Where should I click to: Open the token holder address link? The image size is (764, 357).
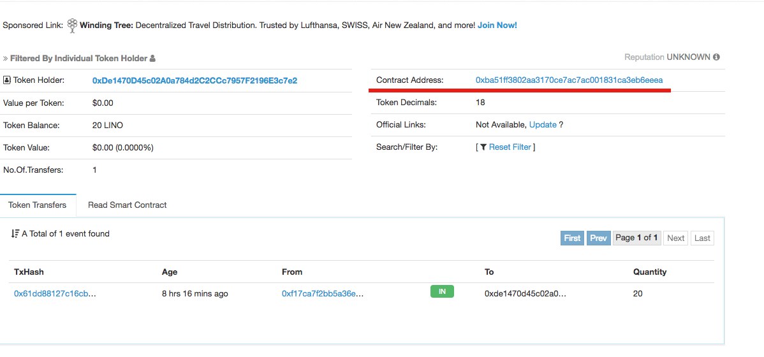click(x=195, y=81)
